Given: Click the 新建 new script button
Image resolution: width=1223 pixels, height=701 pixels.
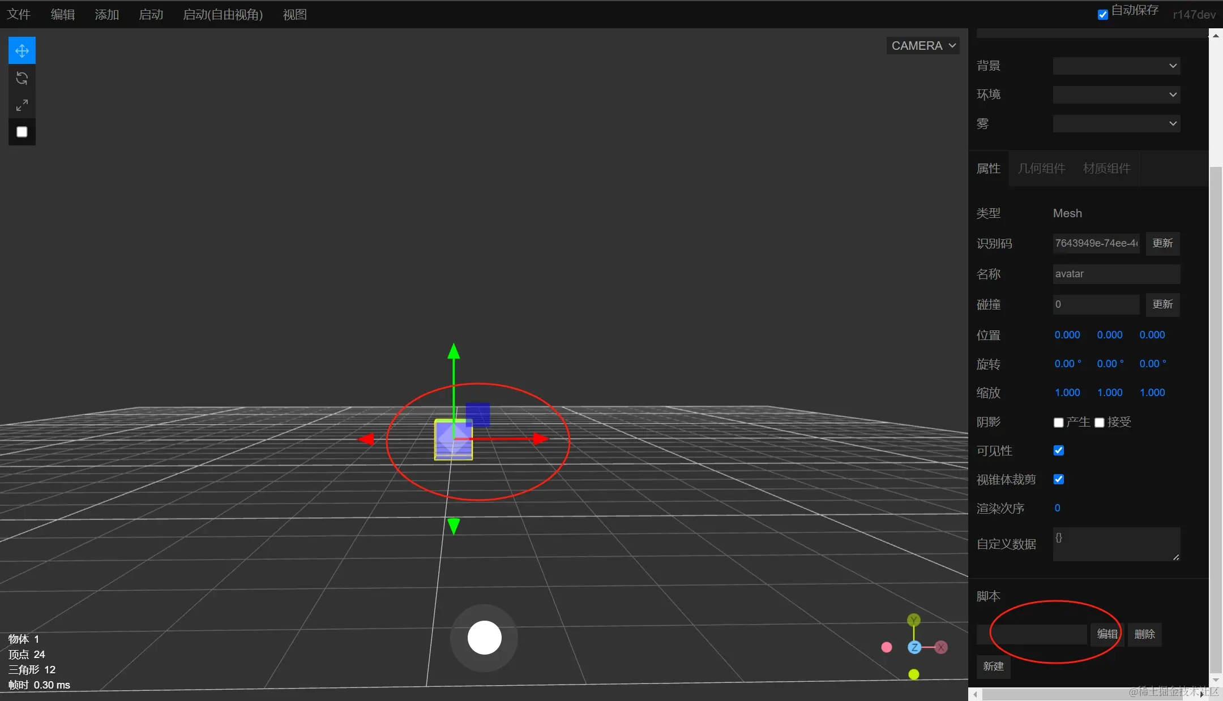Looking at the screenshot, I should pos(993,666).
